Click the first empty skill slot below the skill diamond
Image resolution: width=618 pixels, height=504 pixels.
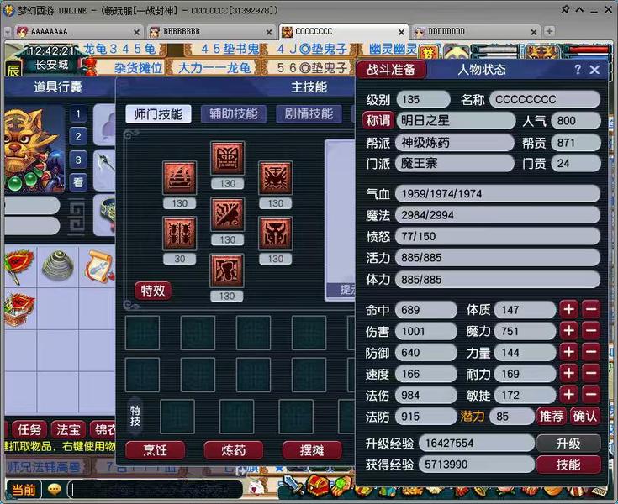click(142, 333)
